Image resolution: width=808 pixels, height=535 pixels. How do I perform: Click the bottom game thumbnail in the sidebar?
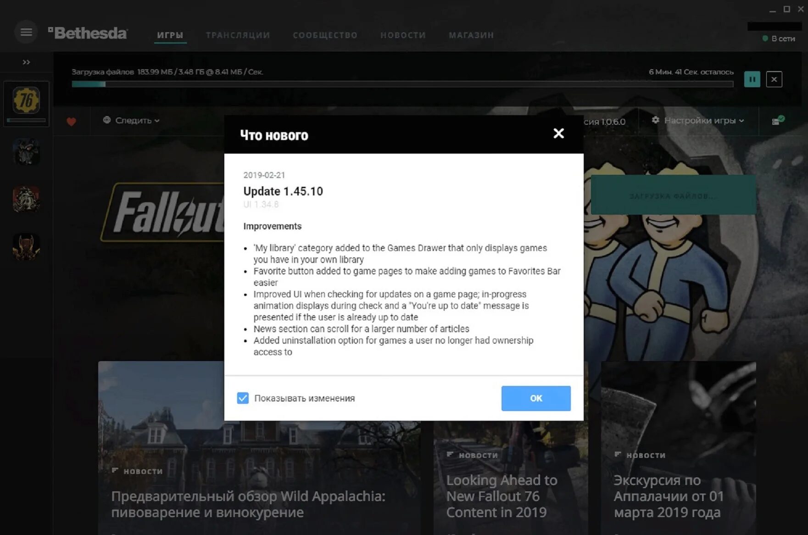click(x=26, y=248)
